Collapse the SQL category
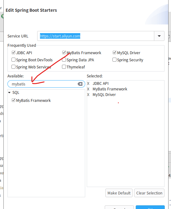This screenshot has height=209, width=171. click(9, 93)
